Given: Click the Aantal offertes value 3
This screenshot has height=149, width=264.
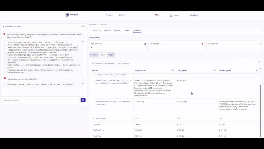Looking at the screenshot, I should [91, 48].
